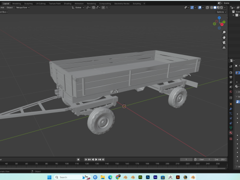
Task: Jump to the end frame of timeline
Action: 103,159
